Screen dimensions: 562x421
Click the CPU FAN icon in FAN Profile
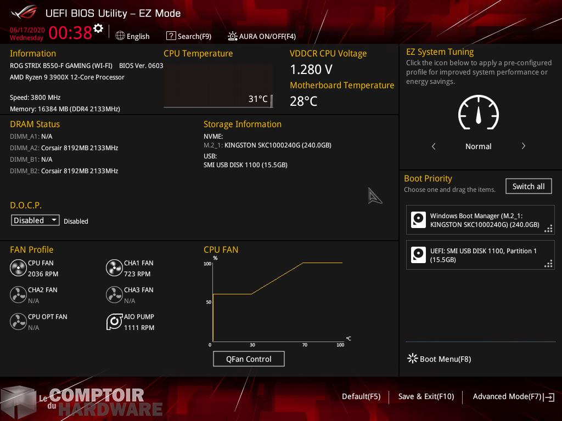[18, 268]
